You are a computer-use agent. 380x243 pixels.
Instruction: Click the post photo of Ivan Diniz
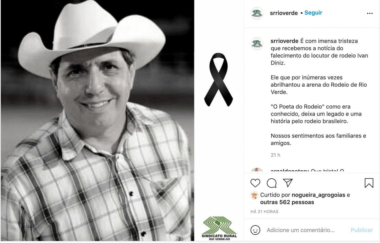click(97, 121)
